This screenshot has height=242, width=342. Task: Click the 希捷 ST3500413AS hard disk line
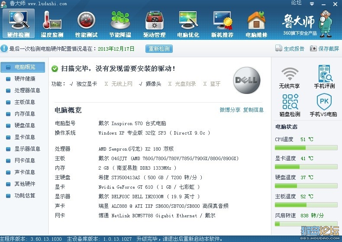tap(150, 177)
